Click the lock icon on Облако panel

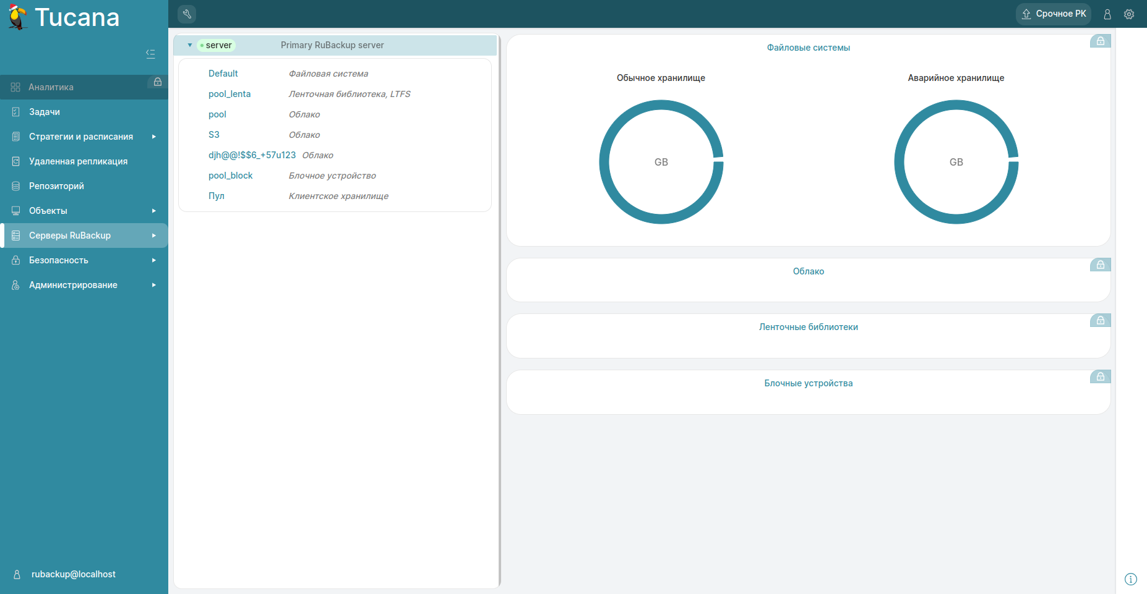pos(1101,265)
